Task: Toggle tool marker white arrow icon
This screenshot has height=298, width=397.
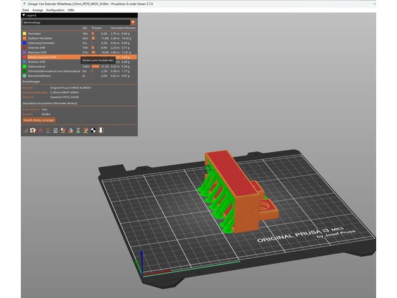Action: pyautogui.click(x=101, y=131)
